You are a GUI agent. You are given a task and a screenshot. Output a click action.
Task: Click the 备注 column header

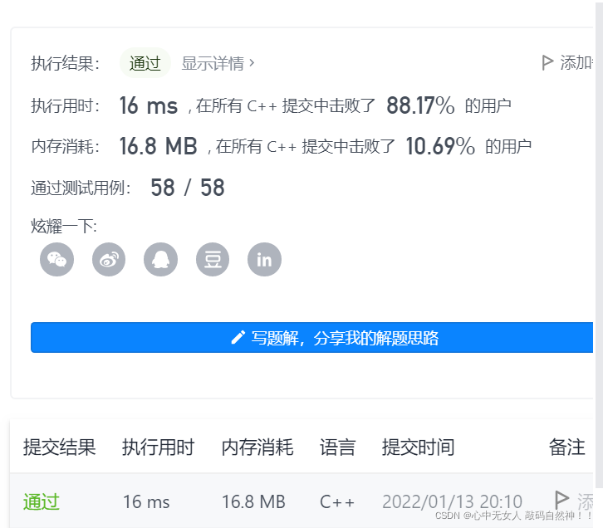click(566, 447)
